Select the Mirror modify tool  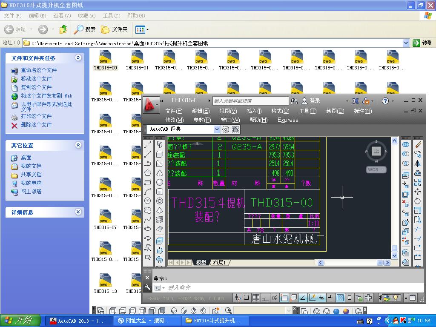point(417,163)
